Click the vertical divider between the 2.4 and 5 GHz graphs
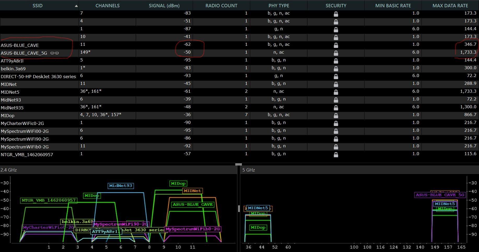This screenshot has width=479, height=252. click(x=239, y=208)
